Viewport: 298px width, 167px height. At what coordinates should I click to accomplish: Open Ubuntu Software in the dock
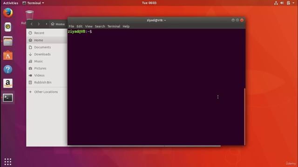(8, 55)
